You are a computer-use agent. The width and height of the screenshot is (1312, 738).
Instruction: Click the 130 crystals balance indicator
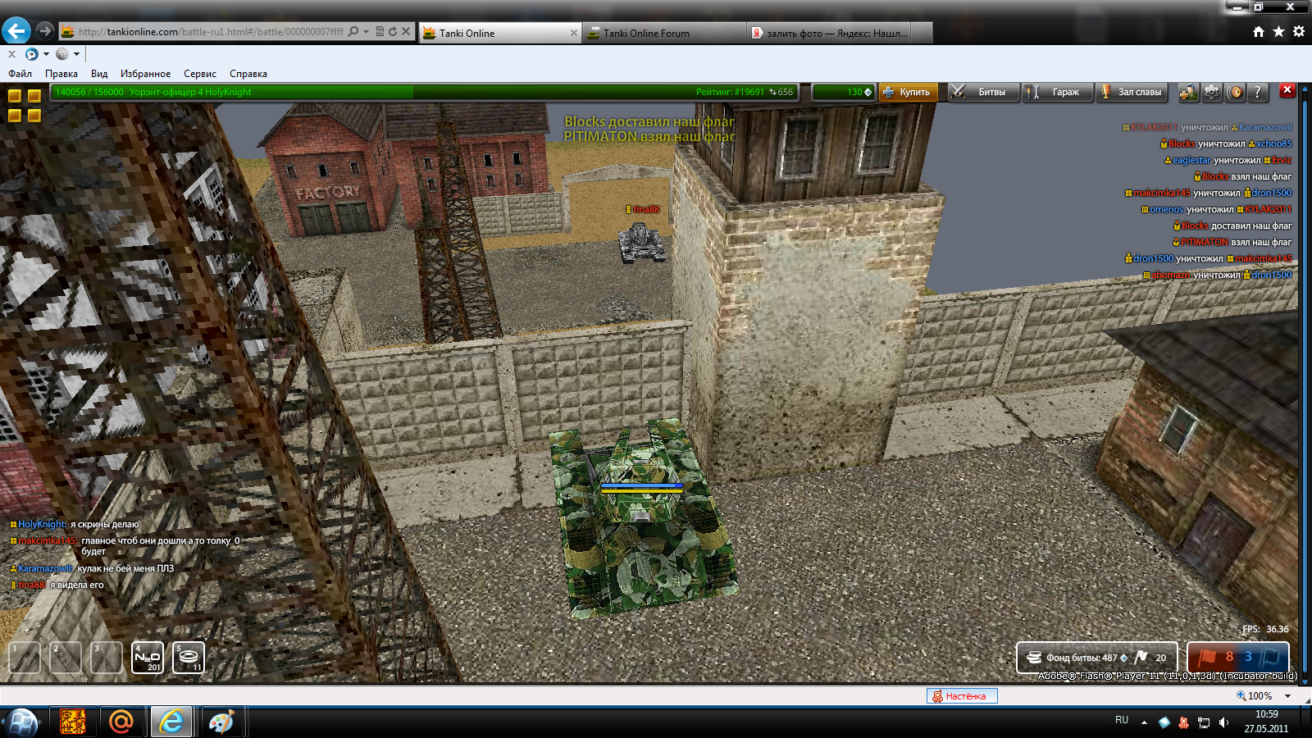[845, 92]
